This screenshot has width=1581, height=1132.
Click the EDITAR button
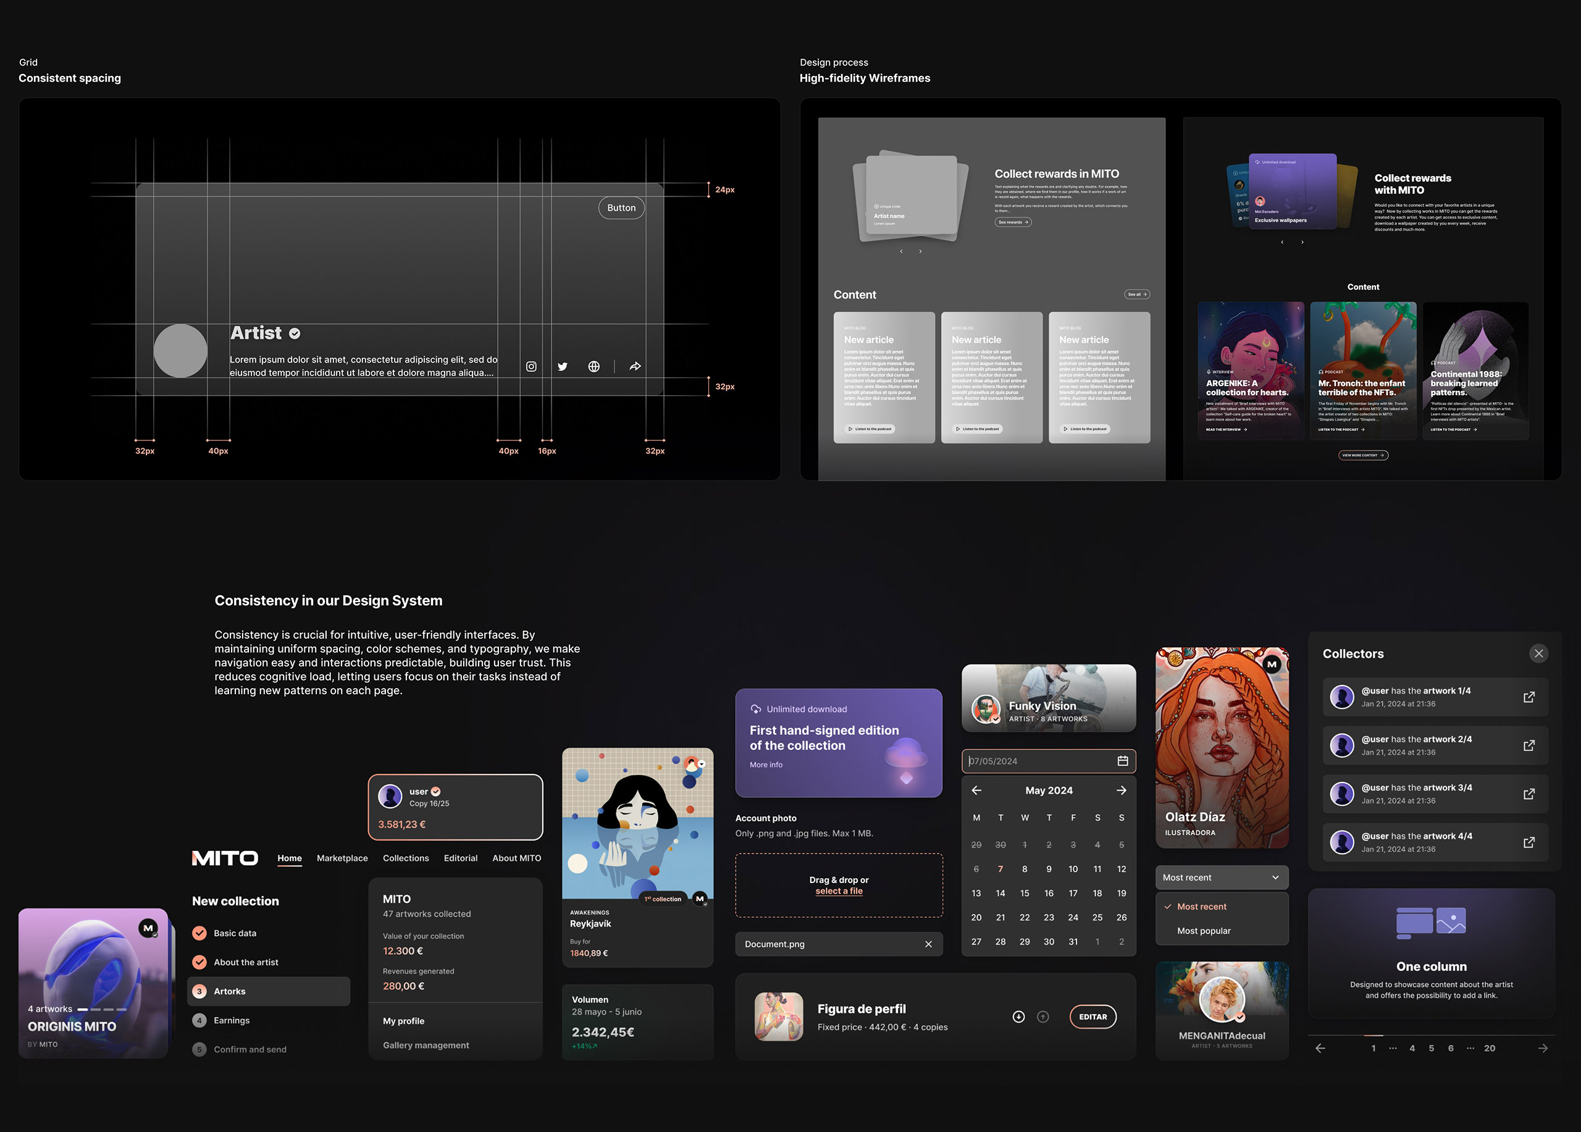coord(1092,1017)
